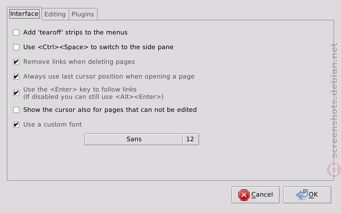341x213 pixels.
Task: Click the 'Use a custom font' label
Action: click(x=52, y=124)
